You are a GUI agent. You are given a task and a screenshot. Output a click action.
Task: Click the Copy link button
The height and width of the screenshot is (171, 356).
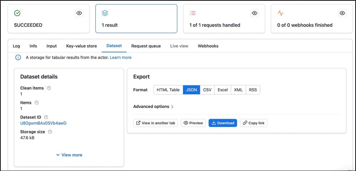(253, 123)
